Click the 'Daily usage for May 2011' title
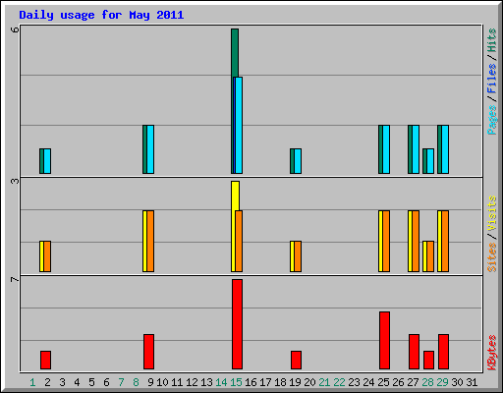The width and height of the screenshot is (503, 393). 101,15
